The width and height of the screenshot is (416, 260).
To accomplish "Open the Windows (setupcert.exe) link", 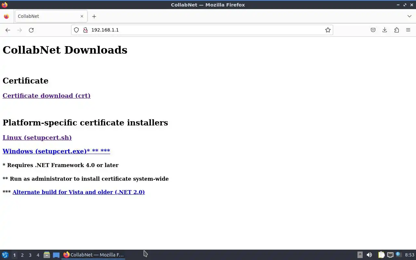I will click(x=56, y=151).
